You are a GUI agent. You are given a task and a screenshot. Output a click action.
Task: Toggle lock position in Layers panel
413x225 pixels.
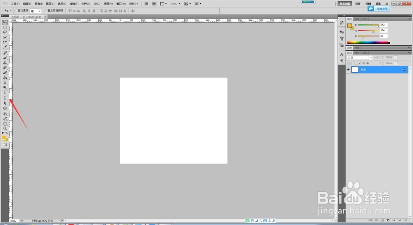point(364,63)
